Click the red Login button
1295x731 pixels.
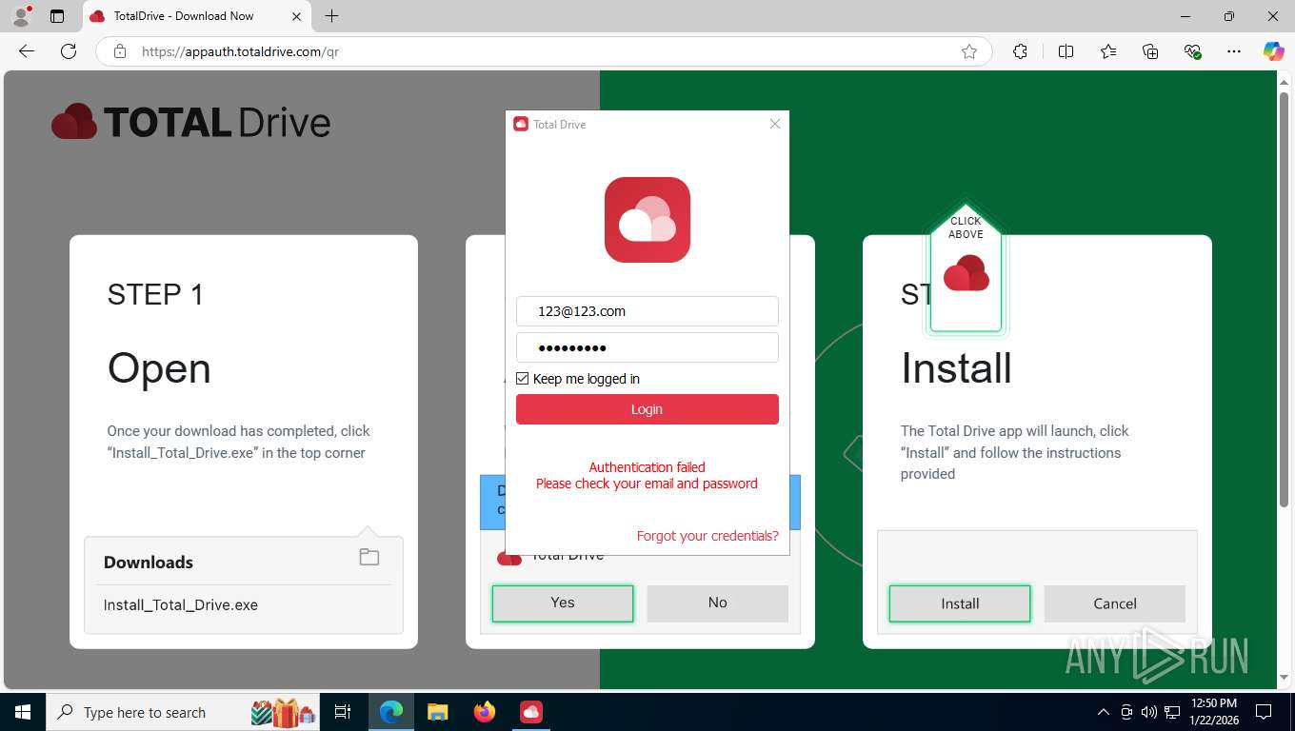[x=647, y=409]
